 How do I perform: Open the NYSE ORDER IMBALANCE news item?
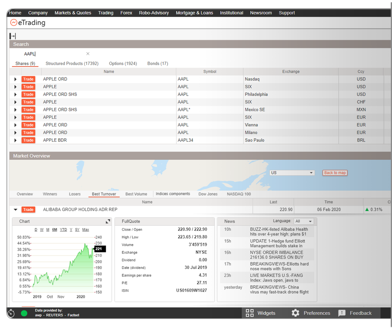(x=276, y=255)
